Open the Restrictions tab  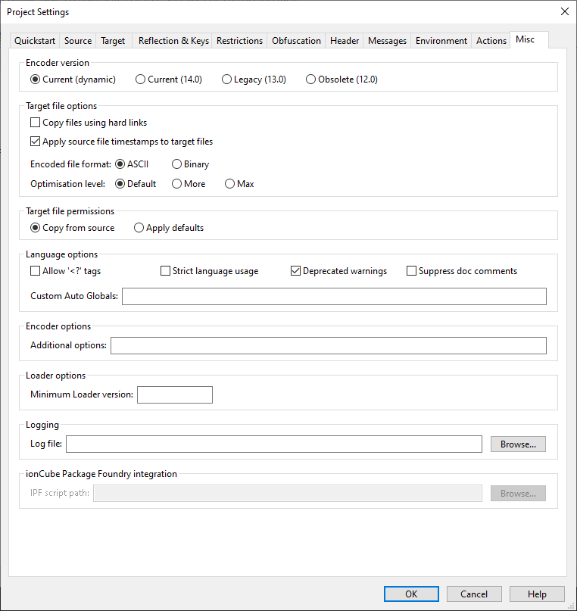coord(239,41)
